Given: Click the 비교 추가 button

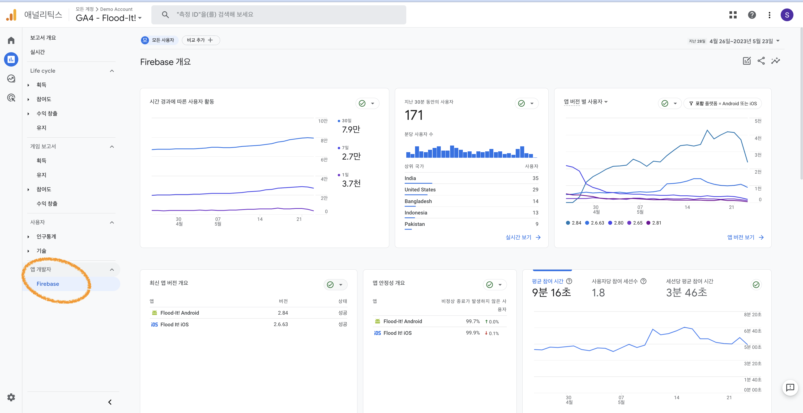Looking at the screenshot, I should (x=200, y=40).
